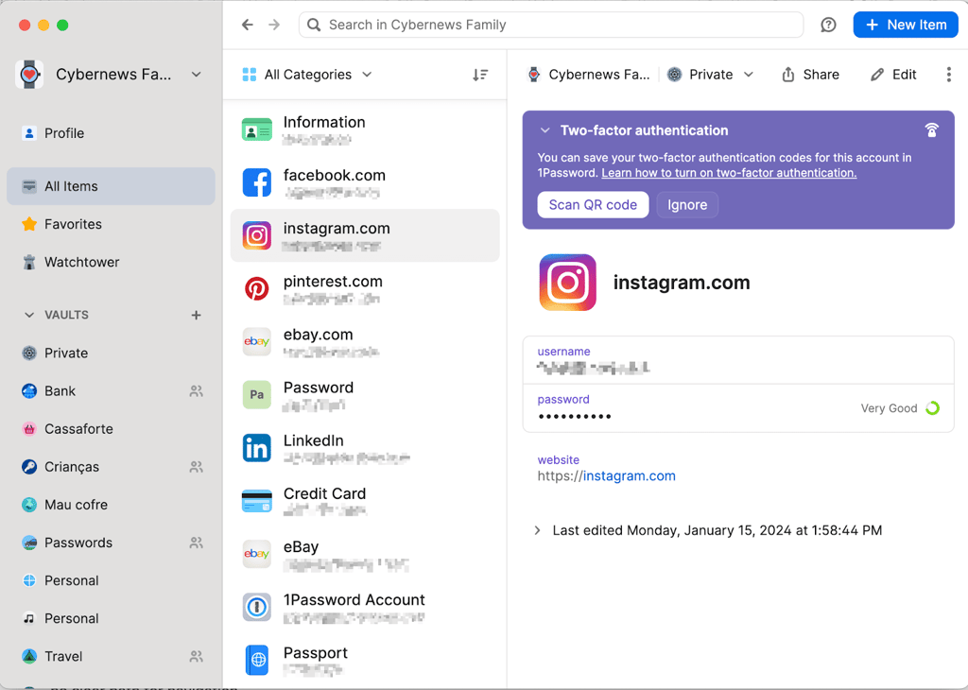
Task: Collapse the Two-factor authentication banner
Action: click(545, 130)
